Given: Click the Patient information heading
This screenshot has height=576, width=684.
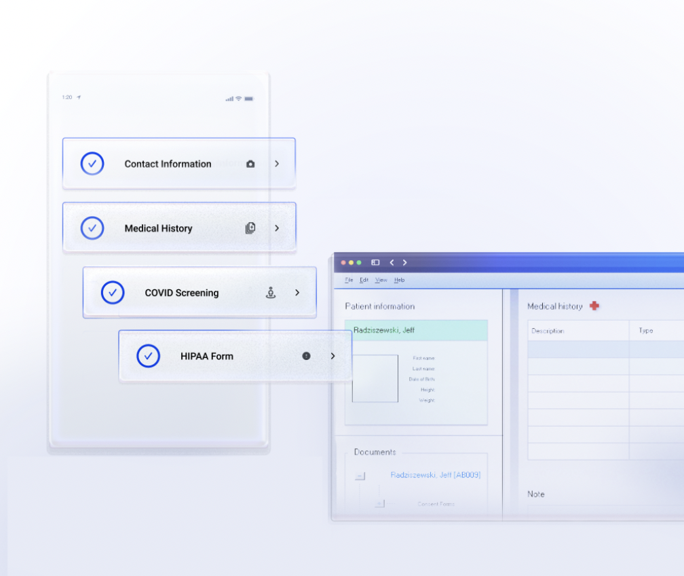Looking at the screenshot, I should click(x=380, y=306).
